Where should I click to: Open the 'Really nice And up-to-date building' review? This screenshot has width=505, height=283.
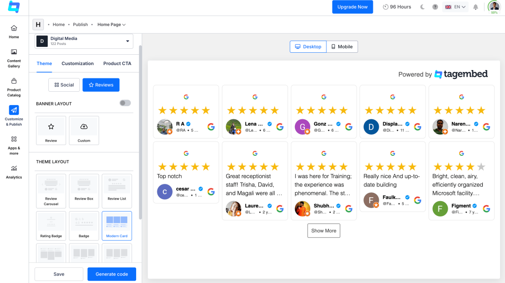[x=392, y=180]
